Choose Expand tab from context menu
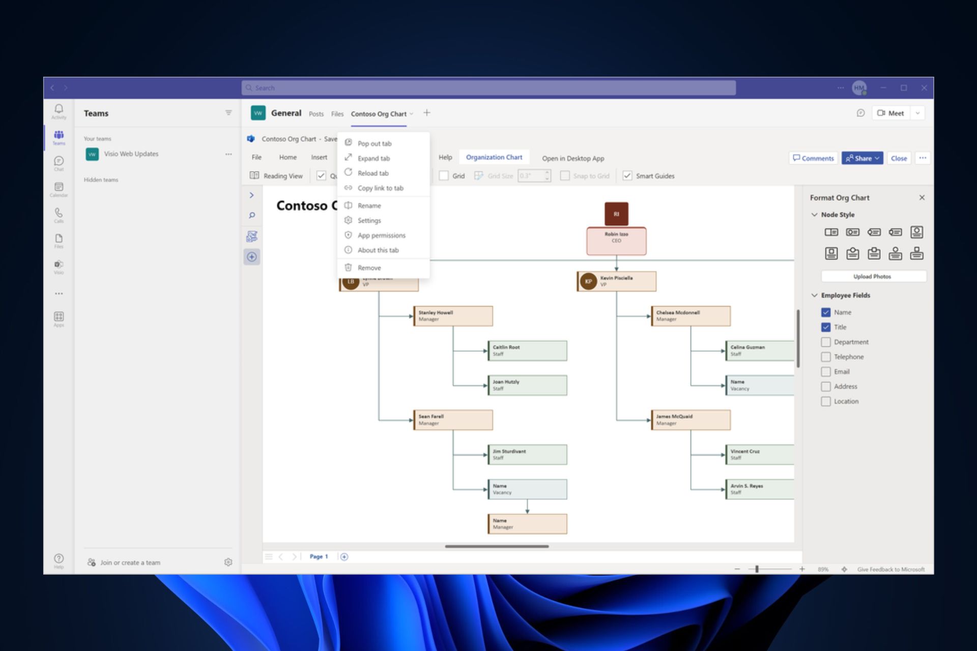977x651 pixels. point(384,158)
